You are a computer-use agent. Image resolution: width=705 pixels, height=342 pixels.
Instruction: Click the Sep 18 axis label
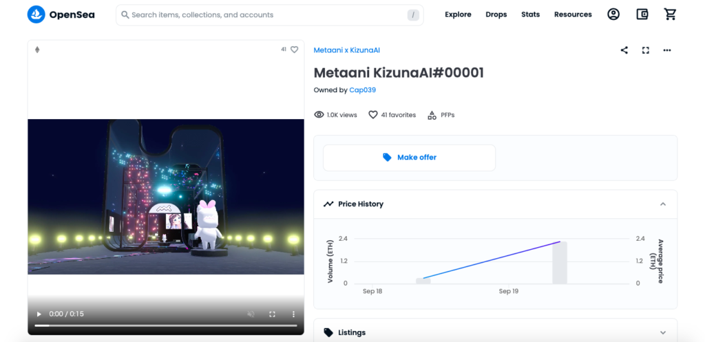coord(372,291)
